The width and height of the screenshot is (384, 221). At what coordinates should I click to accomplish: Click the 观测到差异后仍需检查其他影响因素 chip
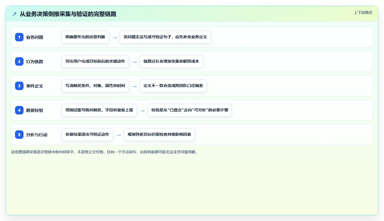click(x=159, y=135)
